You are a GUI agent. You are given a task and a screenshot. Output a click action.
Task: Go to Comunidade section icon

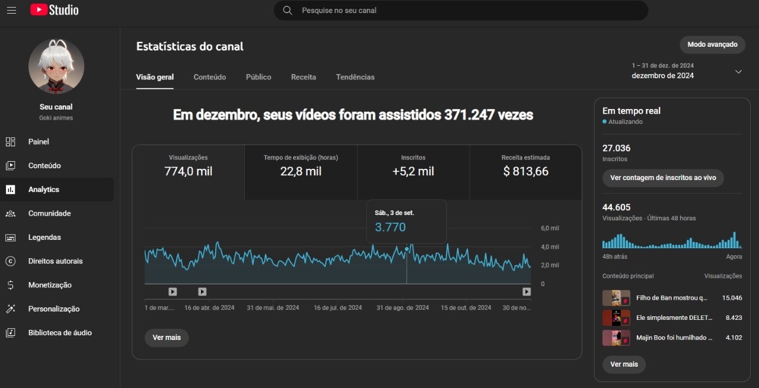pos(11,213)
